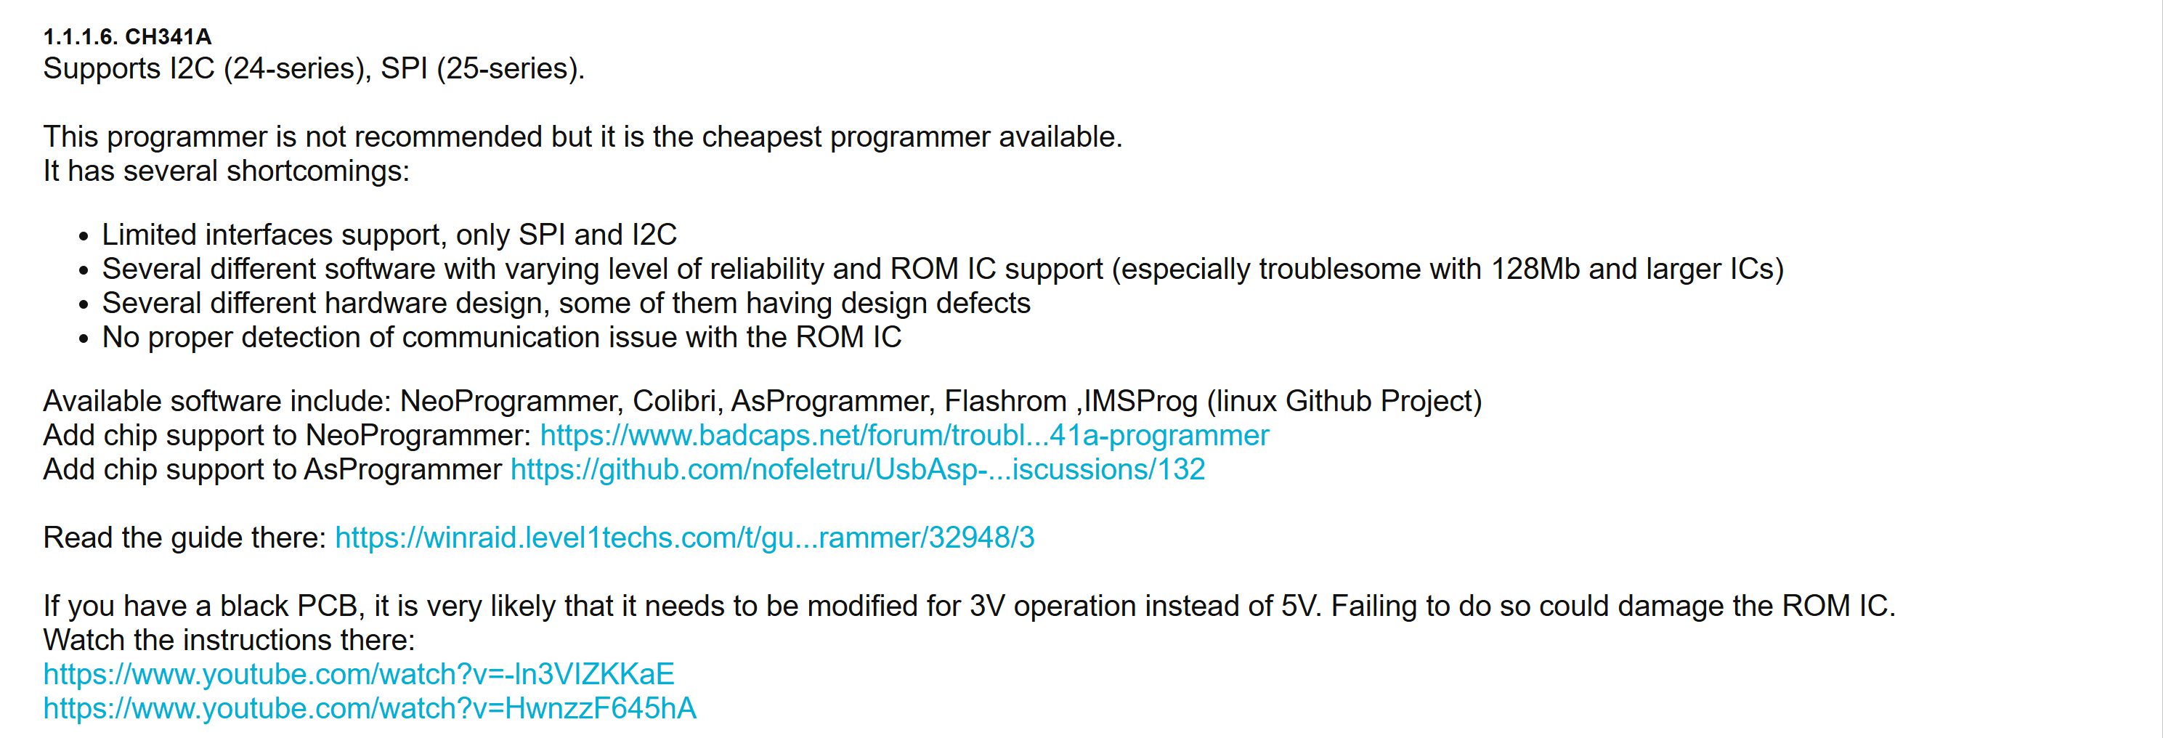2163x738 pixels.
Task: Click the "It has several shortcomings:" text
Action: point(226,171)
